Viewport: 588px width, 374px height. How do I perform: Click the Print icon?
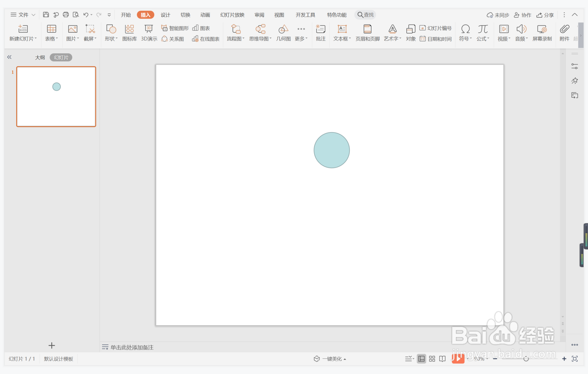pyautogui.click(x=66, y=15)
